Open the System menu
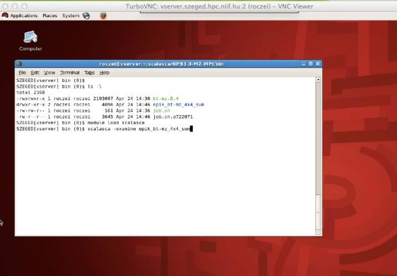This screenshot has height=276, width=397. (71, 15)
